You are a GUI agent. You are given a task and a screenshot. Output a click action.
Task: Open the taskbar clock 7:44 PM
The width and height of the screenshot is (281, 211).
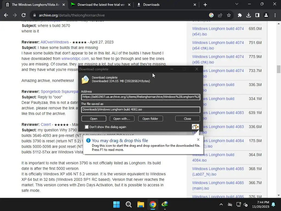(261, 204)
